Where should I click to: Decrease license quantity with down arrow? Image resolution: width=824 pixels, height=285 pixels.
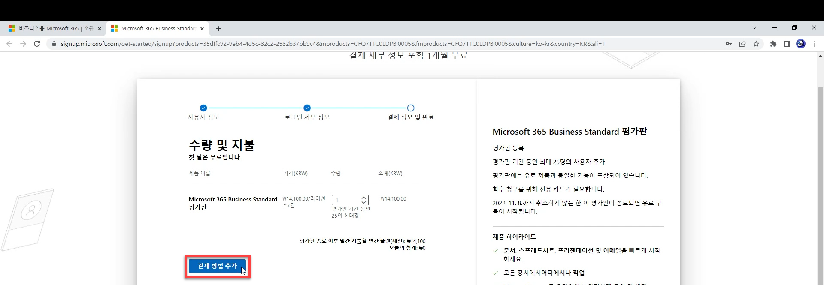[364, 202]
